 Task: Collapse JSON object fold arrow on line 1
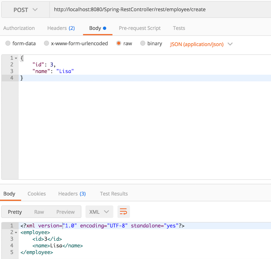pos(16,58)
